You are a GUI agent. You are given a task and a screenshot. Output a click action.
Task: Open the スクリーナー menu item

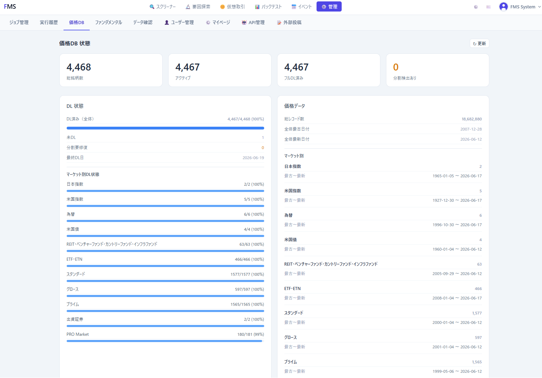coord(163,7)
